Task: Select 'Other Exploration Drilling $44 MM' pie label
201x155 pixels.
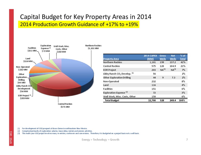Action: coord(21,78)
